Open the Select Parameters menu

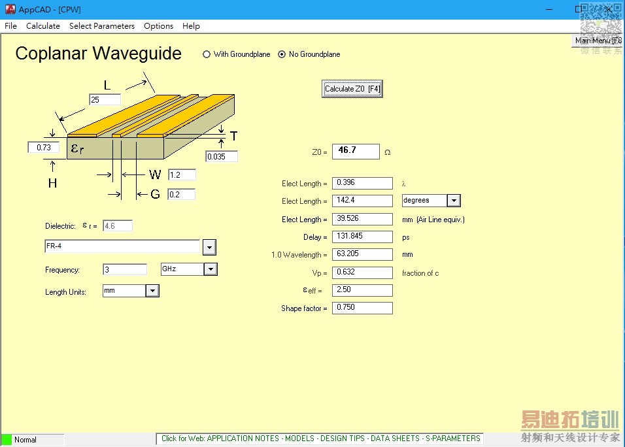coord(102,26)
